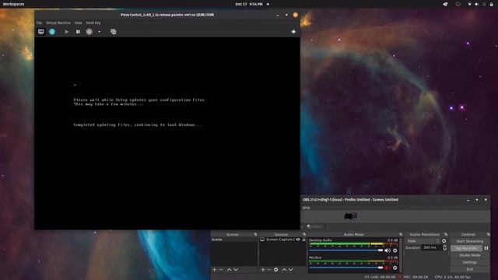Add a new source with plus icon
This screenshot has width=498, height=280.
tap(263, 270)
